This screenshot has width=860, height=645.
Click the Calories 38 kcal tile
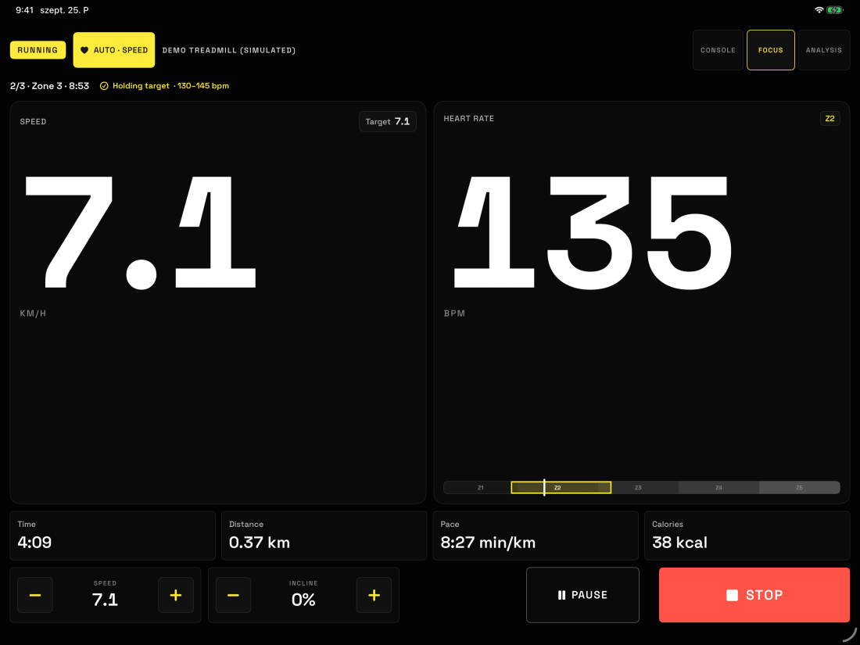[x=747, y=536]
